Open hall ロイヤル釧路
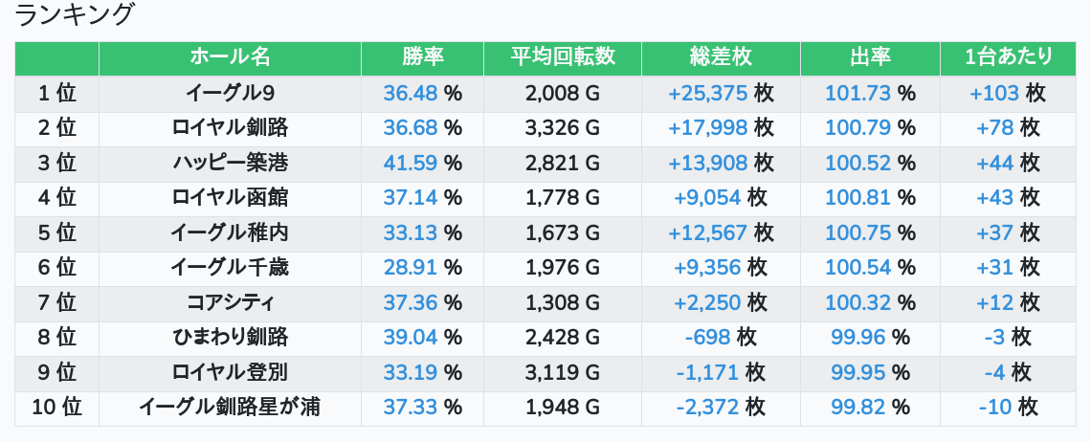 [x=230, y=127]
